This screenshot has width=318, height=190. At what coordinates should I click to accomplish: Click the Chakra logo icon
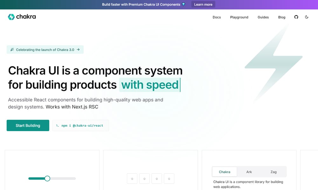click(x=11, y=17)
